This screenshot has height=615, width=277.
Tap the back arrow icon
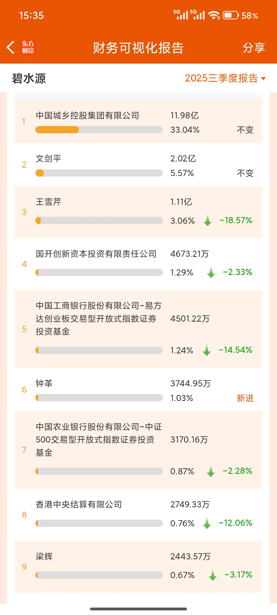(x=11, y=47)
